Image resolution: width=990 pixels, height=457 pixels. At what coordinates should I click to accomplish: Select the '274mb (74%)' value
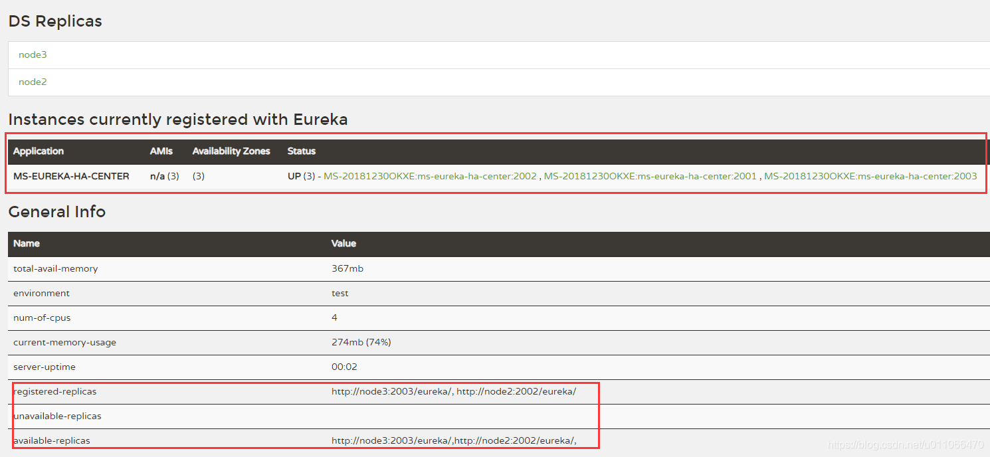pos(361,342)
